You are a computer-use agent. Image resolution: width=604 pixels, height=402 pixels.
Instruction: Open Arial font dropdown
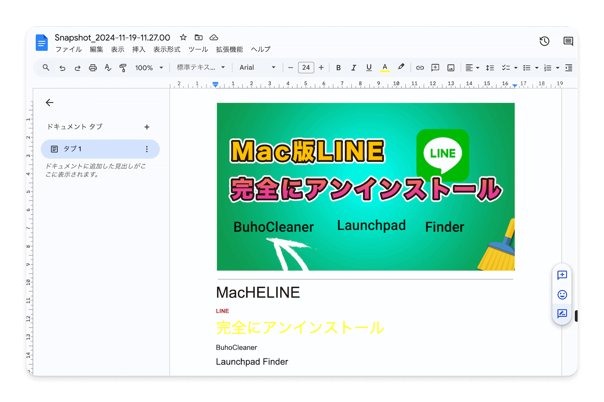pyautogui.click(x=257, y=68)
